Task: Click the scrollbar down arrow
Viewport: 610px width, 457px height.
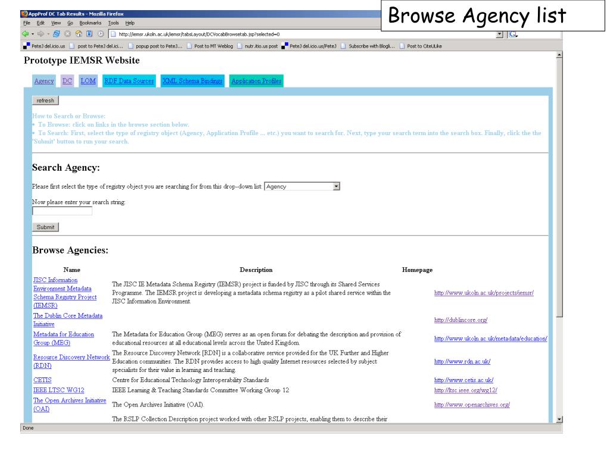Action: click(559, 420)
